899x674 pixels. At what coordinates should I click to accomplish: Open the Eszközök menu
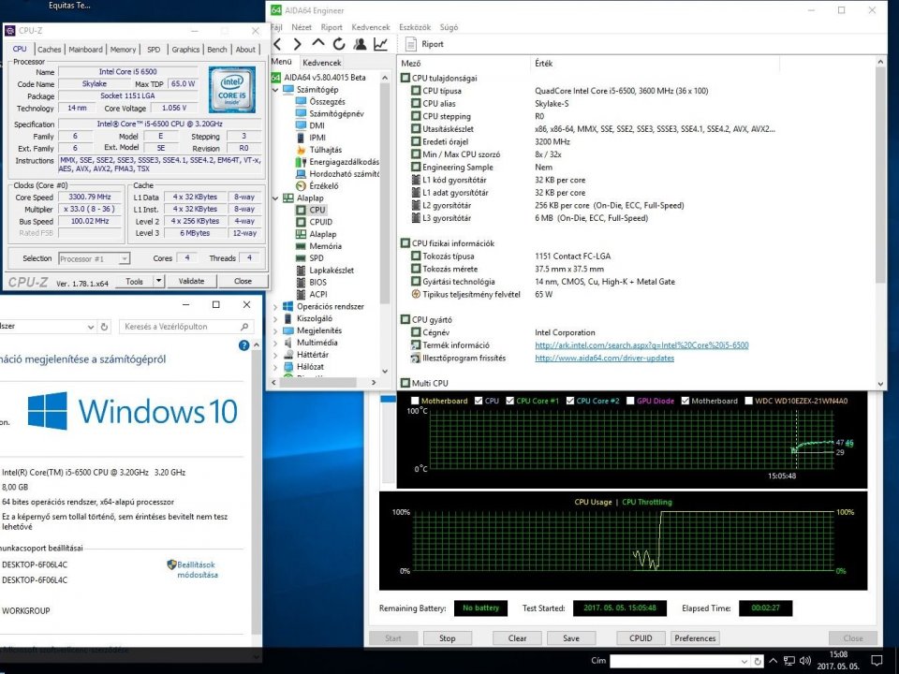(x=415, y=27)
